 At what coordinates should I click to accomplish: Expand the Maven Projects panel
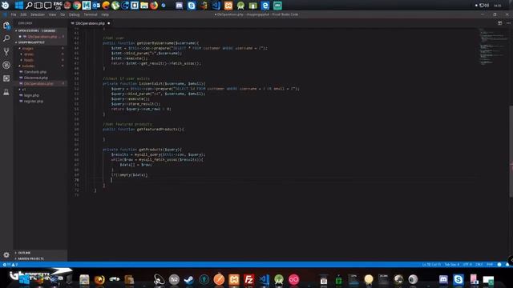coord(30,258)
